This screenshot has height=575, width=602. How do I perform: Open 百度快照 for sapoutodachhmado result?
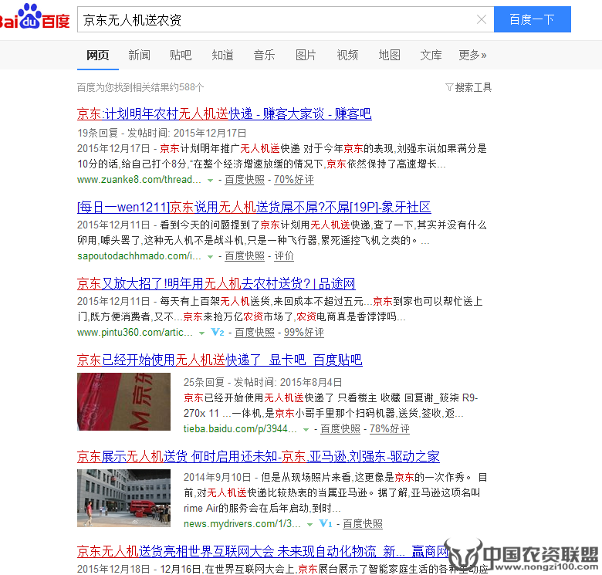(245, 256)
